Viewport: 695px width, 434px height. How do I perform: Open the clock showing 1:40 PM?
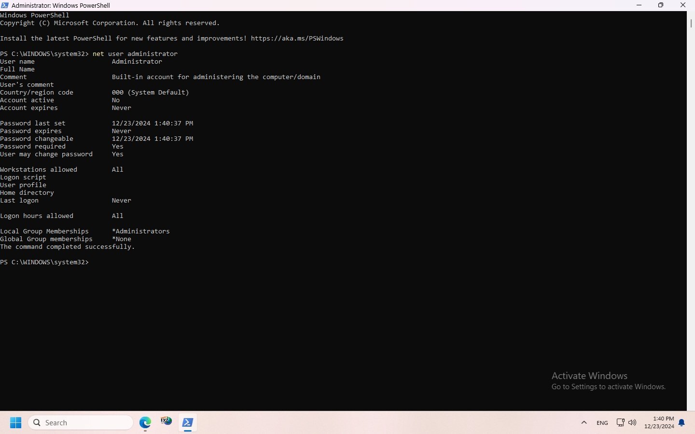point(659,423)
